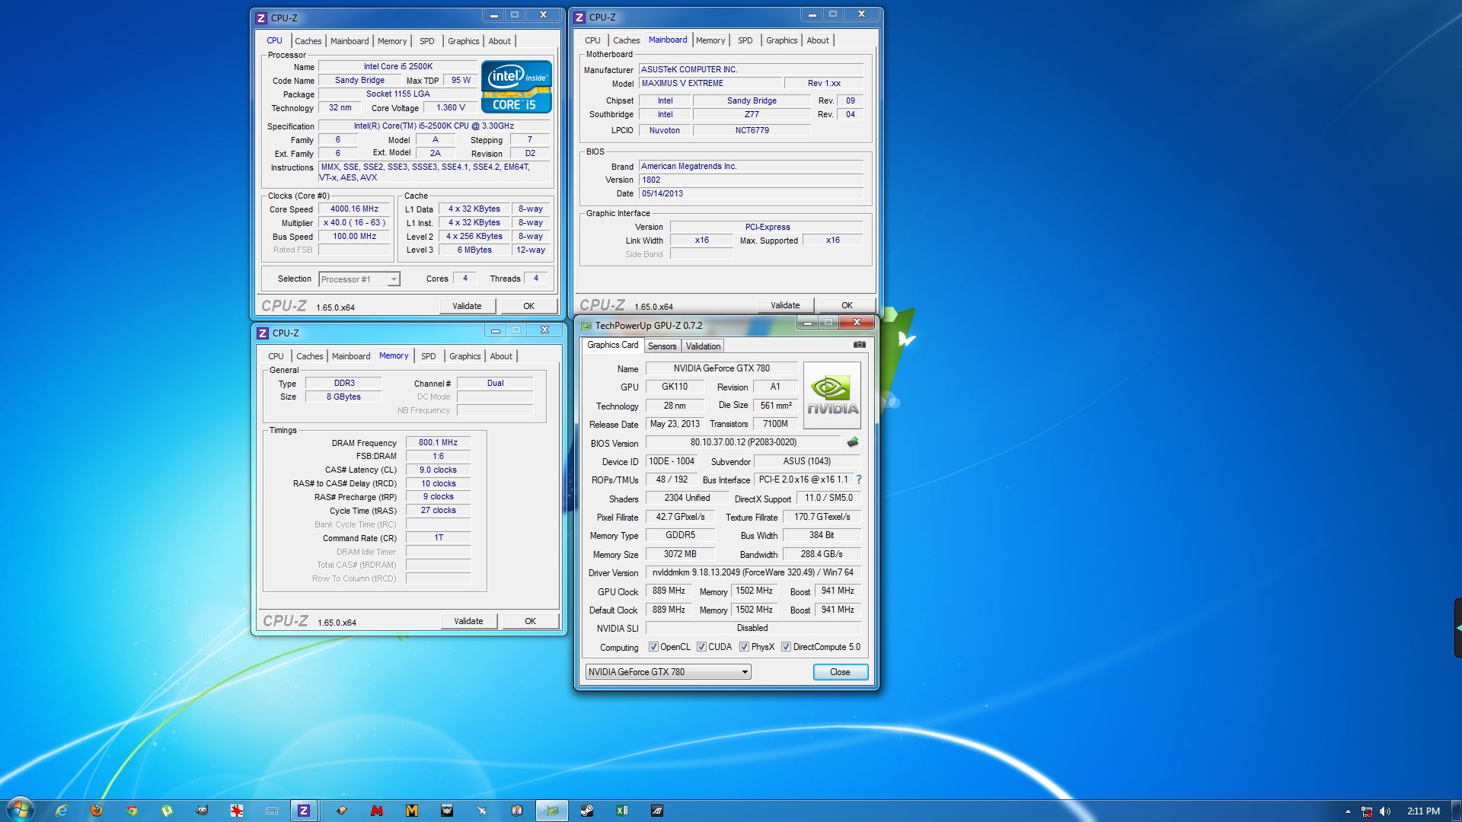Open the Processor #1 selection dropdown
Viewport: 1462px width, 822px height.
(x=359, y=279)
